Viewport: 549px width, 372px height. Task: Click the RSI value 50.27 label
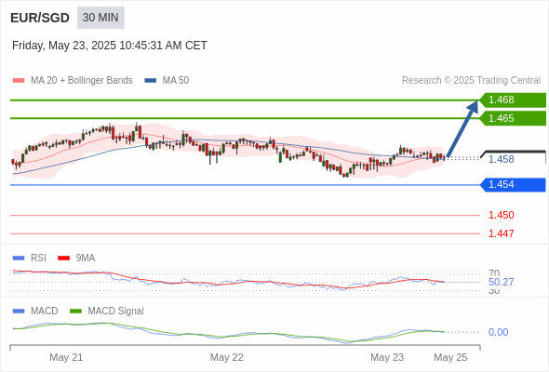coord(502,282)
